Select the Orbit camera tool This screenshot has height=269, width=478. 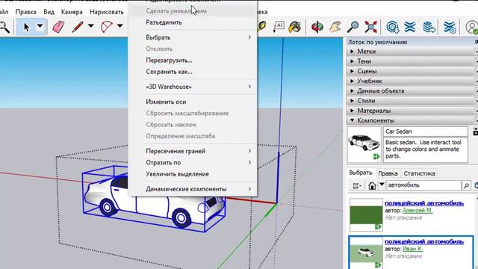[x=317, y=27]
